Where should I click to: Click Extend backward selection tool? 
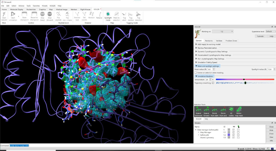(x=198, y=111)
